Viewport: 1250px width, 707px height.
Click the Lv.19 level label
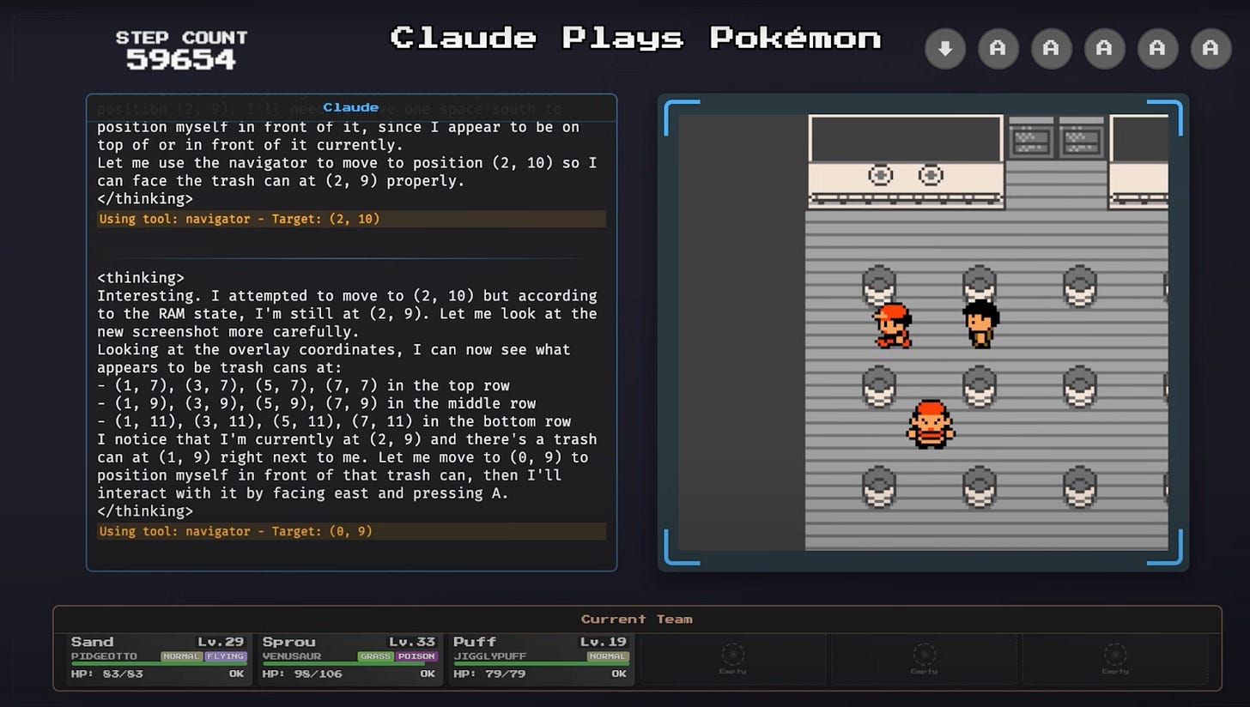point(604,642)
